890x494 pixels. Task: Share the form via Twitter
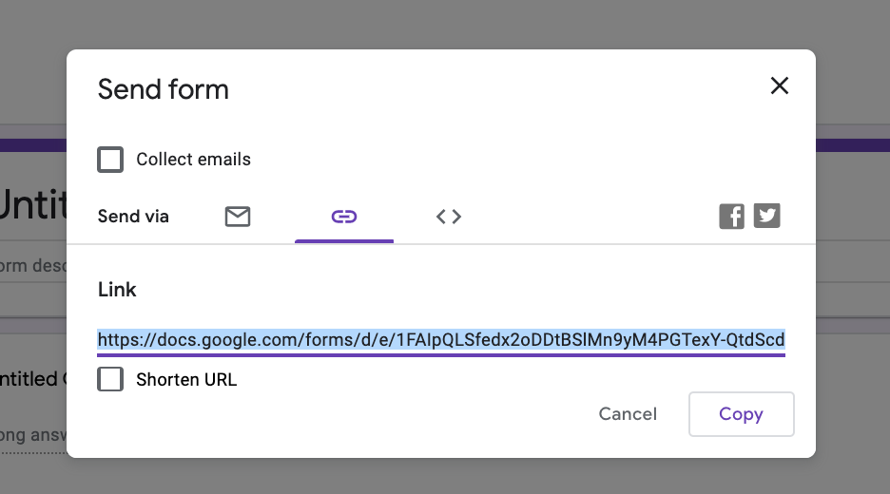767,217
